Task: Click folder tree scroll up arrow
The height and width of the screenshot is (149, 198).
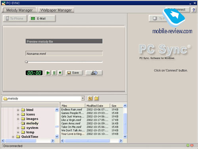Action: coord(57,110)
